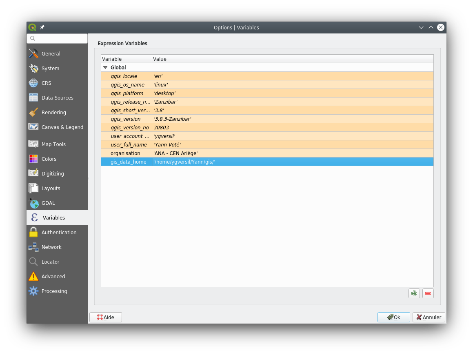The width and height of the screenshot is (473, 355).
Task: Select the organisation variable
Action: click(x=125, y=153)
